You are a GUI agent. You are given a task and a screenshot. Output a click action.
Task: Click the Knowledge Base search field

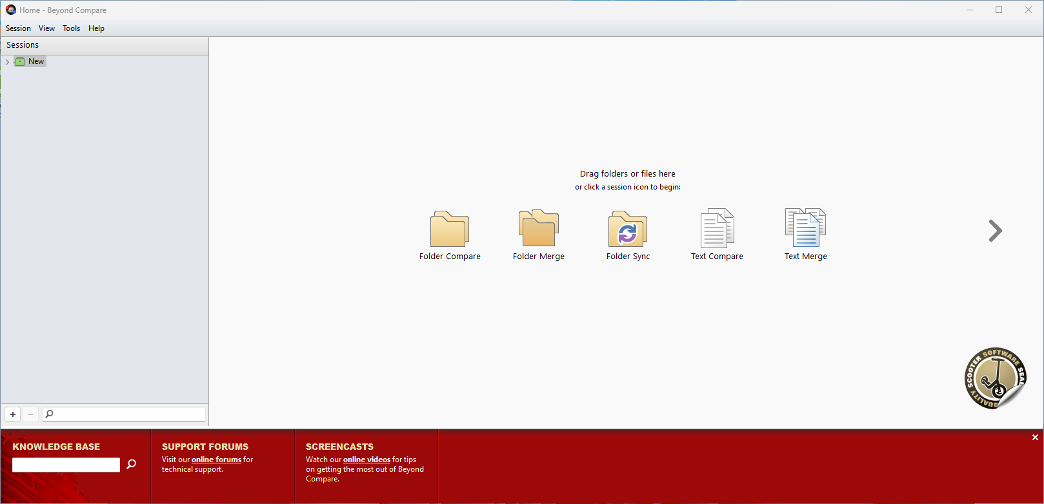click(x=66, y=465)
